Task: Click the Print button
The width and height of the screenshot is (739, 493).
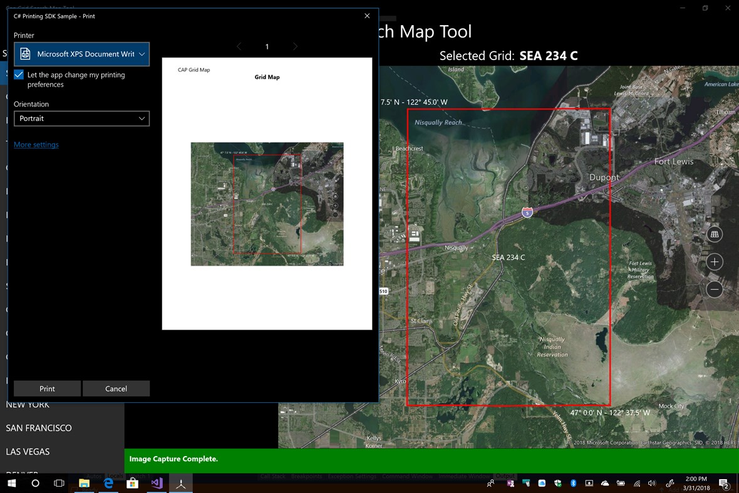Action: point(46,388)
